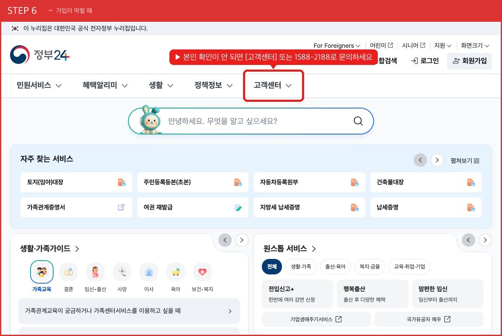This screenshot has width=502, height=336.
Task: Select the 결혼 rings icon
Action: click(69, 272)
